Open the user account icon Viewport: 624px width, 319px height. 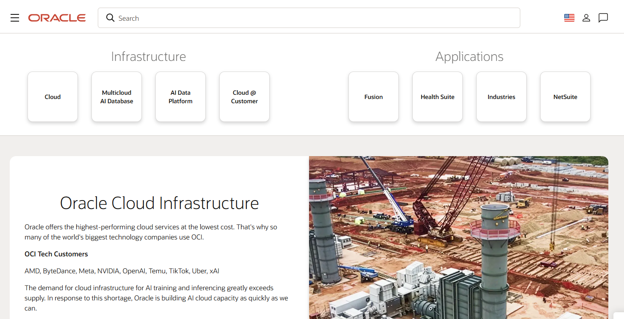click(x=586, y=18)
